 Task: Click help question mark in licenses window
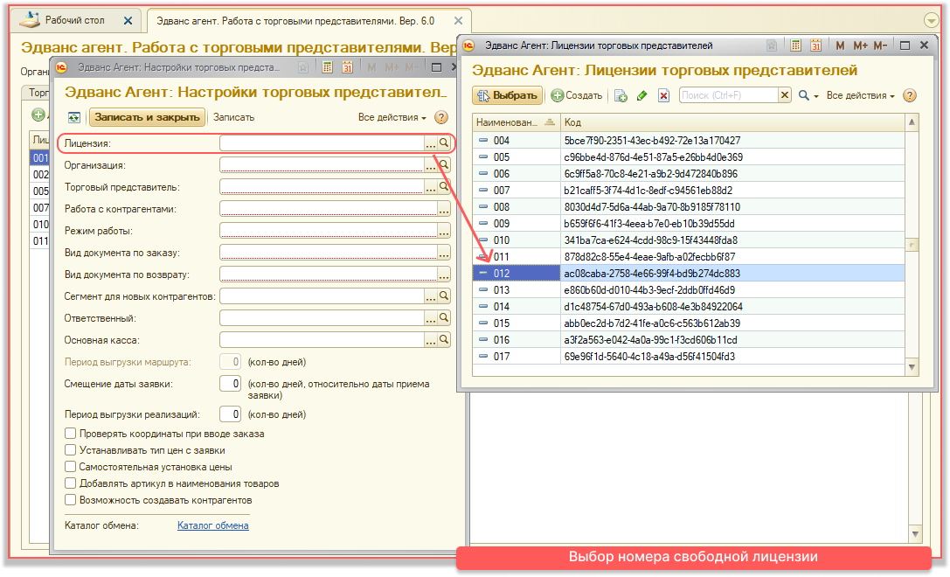click(909, 95)
